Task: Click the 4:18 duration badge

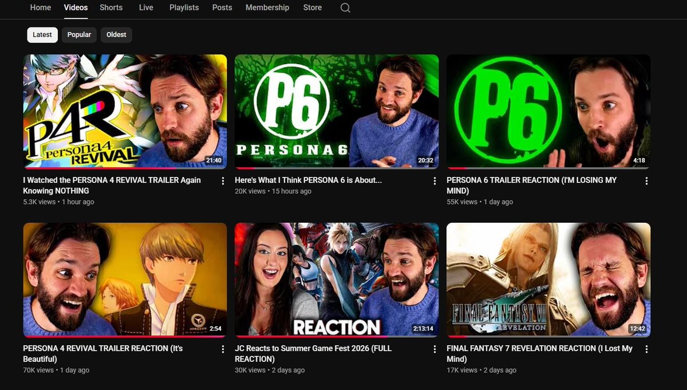Action: pyautogui.click(x=639, y=160)
